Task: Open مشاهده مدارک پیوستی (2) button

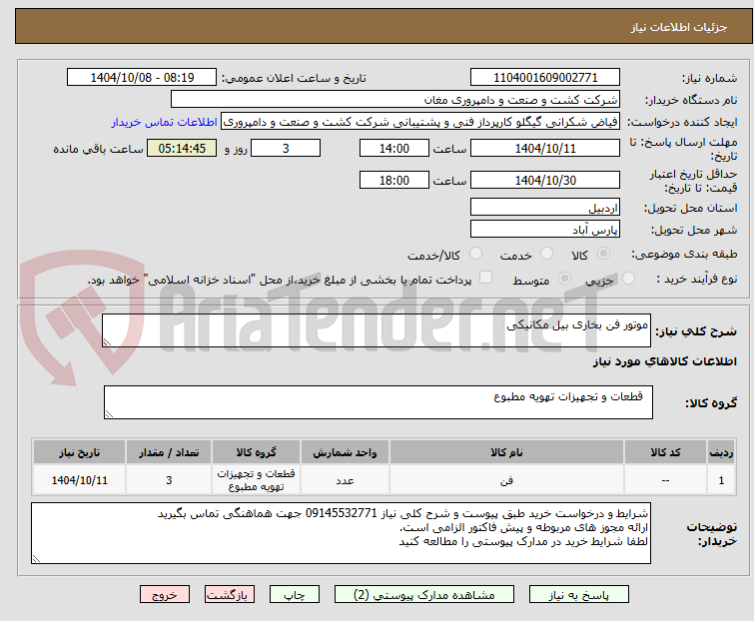Action: 424,595
